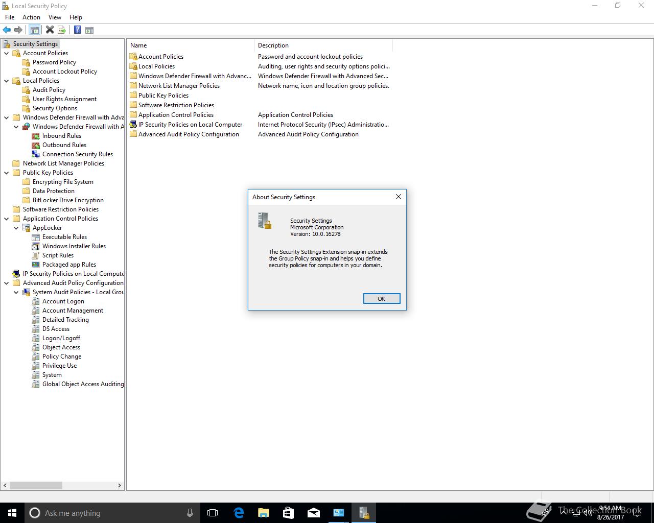Click the console tree horizontal scrollbar thumb
The height and width of the screenshot is (523, 654).
coord(36,485)
